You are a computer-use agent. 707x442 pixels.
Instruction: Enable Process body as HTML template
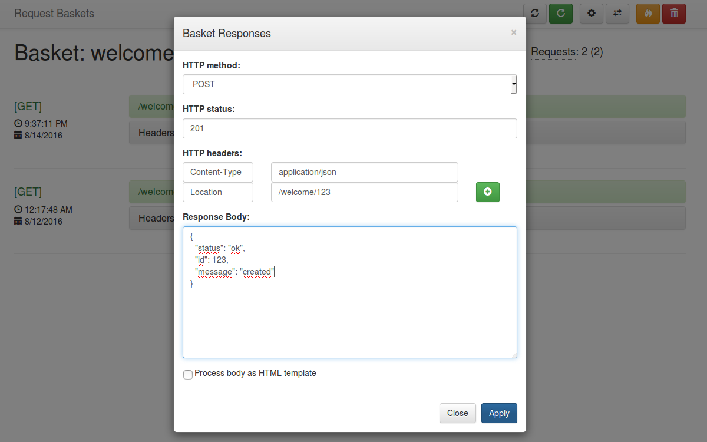click(x=187, y=374)
